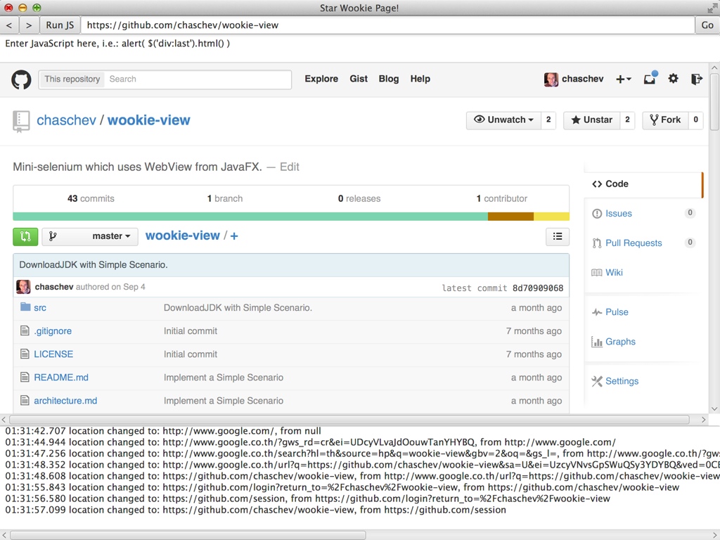Image resolution: width=720 pixels, height=540 pixels.
Task: Create new file with plus link
Action: coord(234,236)
